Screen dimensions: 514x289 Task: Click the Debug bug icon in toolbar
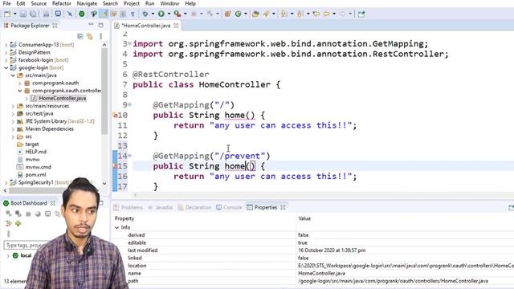pyautogui.click(x=145, y=14)
